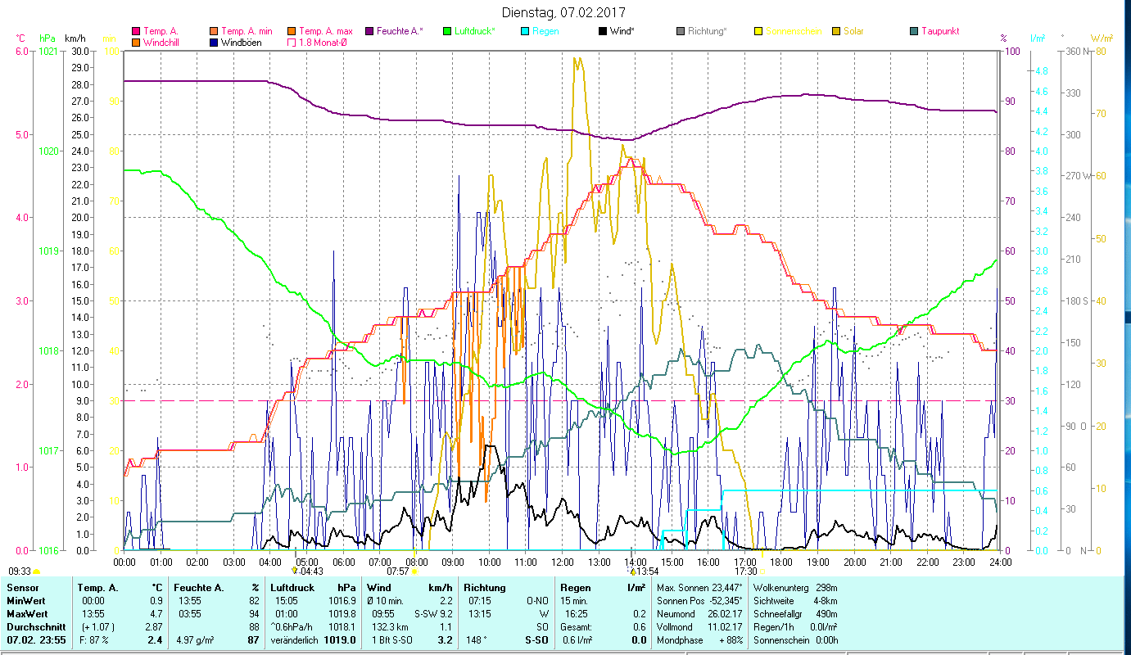Viewport: 1131px width, 655px height.
Task: Select the 04:43 marker on time axis
Action: [308, 571]
